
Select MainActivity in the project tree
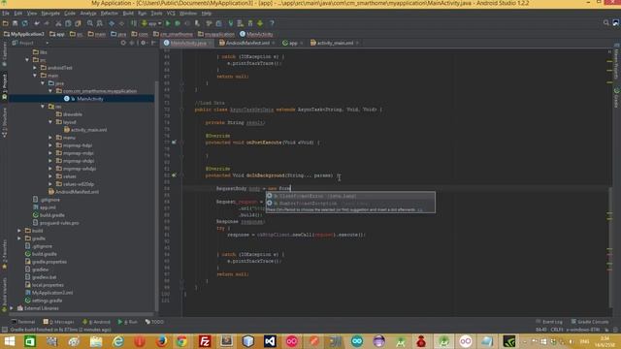[x=90, y=99]
